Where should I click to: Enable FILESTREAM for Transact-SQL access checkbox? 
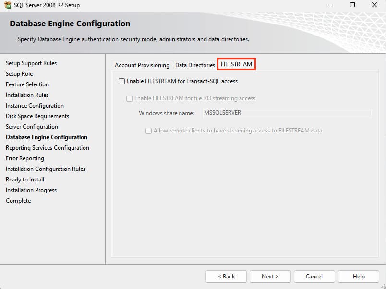tap(121, 81)
